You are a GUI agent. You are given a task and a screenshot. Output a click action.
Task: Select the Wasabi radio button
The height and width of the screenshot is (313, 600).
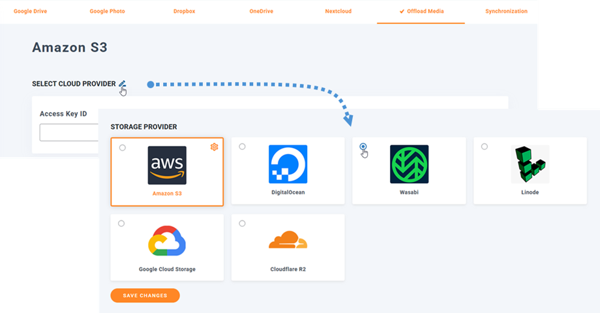pos(363,147)
